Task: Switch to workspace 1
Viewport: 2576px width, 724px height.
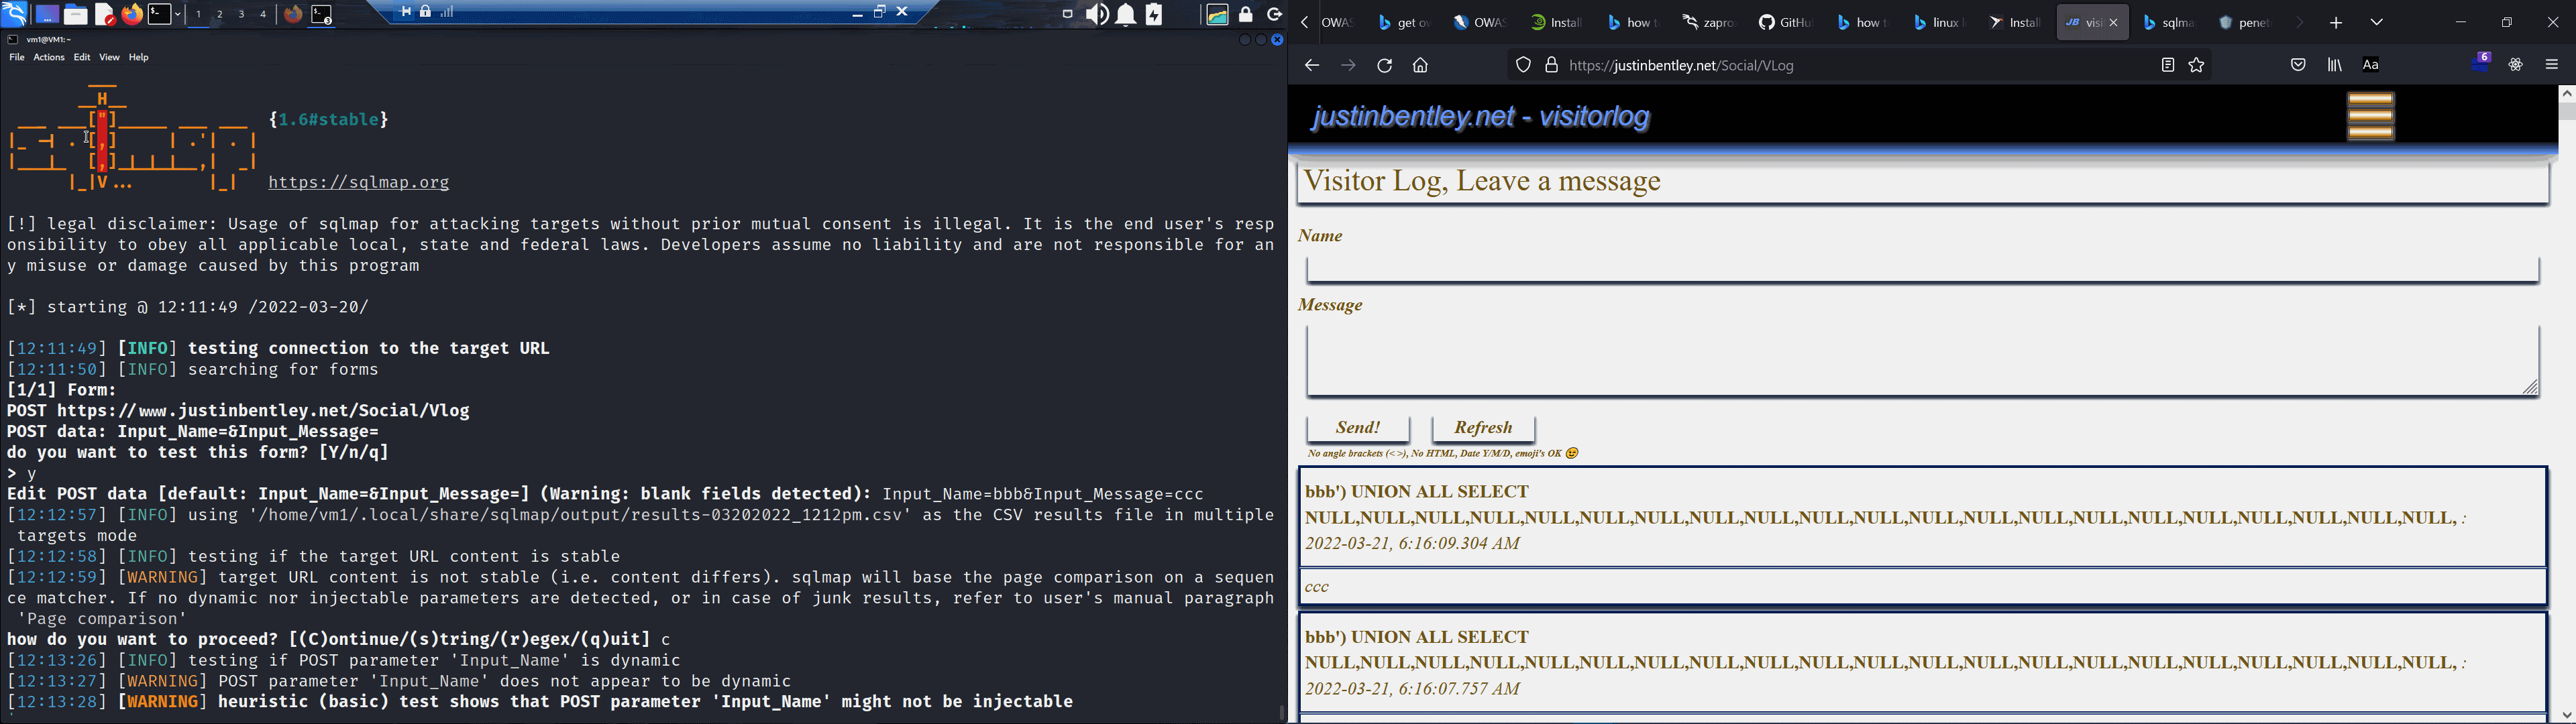Action: [x=199, y=15]
